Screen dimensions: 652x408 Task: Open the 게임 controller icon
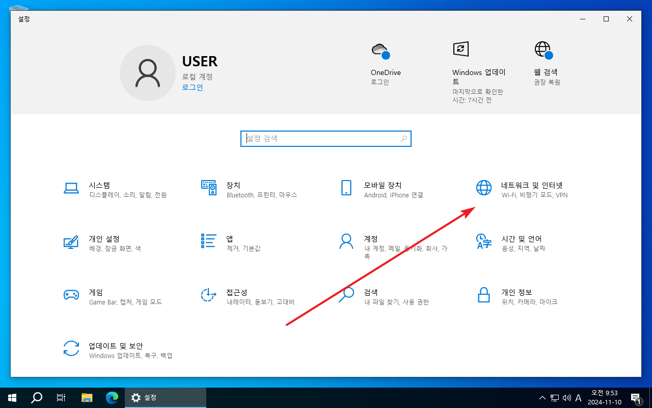coord(71,295)
